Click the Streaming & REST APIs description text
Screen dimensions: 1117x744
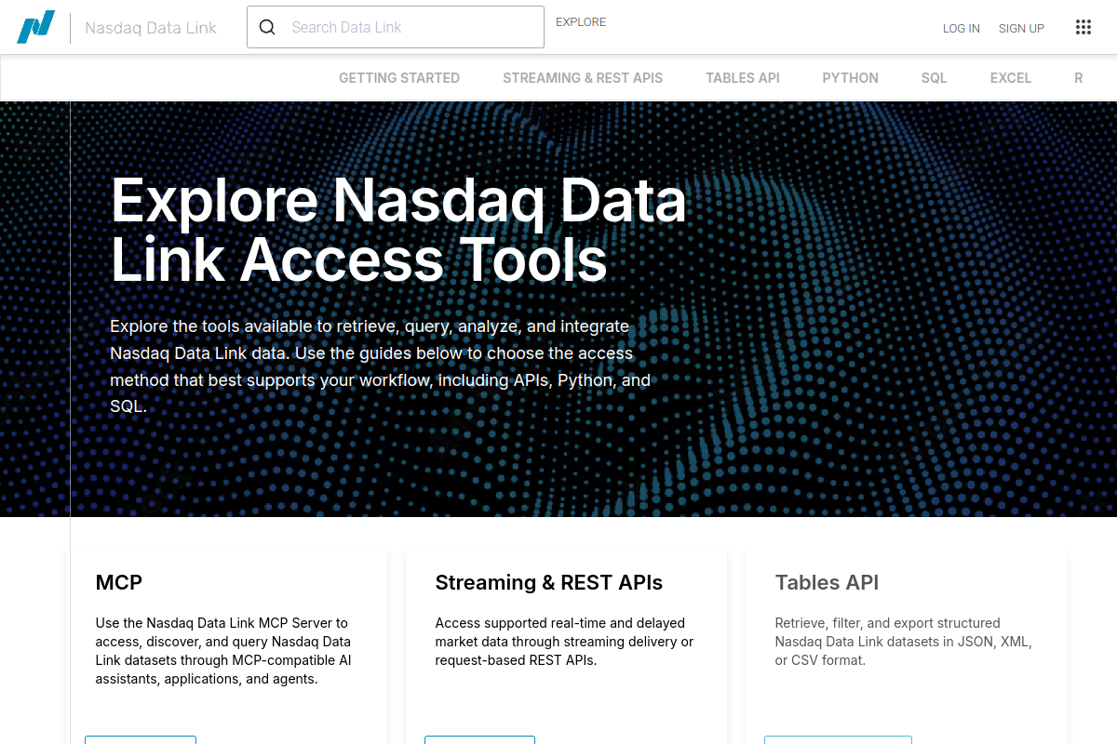[x=564, y=642]
